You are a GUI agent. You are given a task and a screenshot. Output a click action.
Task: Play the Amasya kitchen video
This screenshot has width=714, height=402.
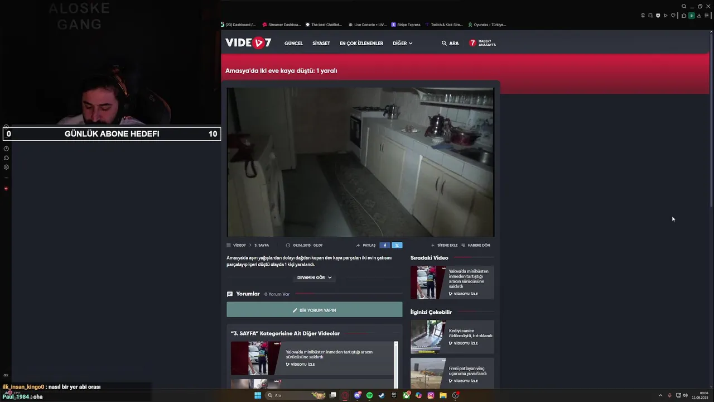[x=360, y=162]
